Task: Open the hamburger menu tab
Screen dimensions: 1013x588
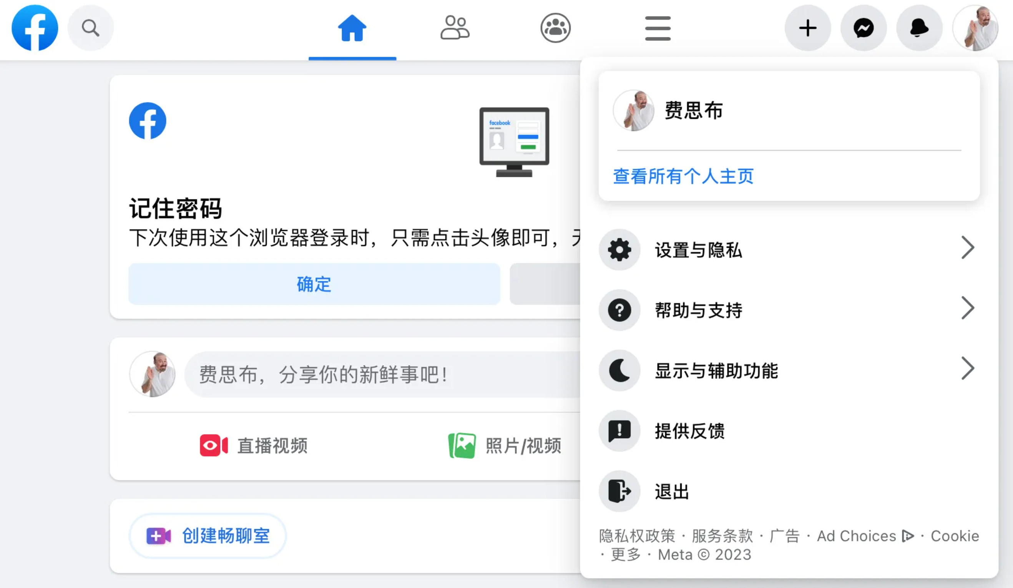Action: pyautogui.click(x=658, y=28)
